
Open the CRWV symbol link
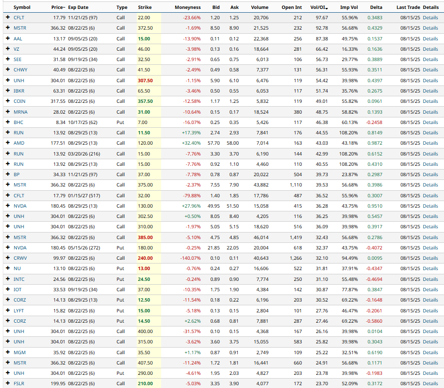coord(20,258)
